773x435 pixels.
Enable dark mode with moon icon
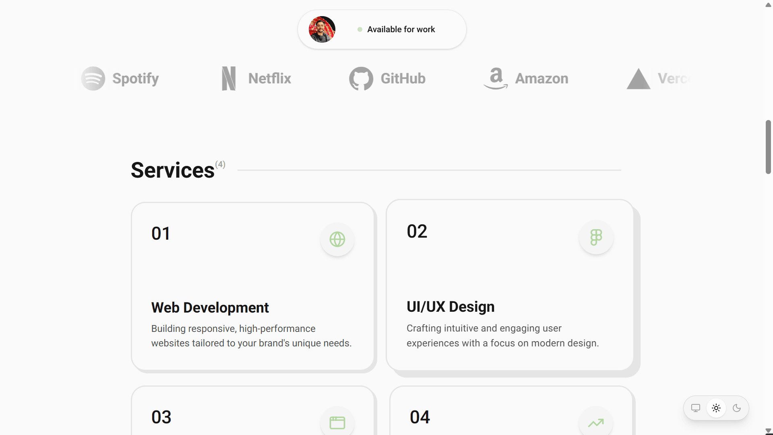737,408
